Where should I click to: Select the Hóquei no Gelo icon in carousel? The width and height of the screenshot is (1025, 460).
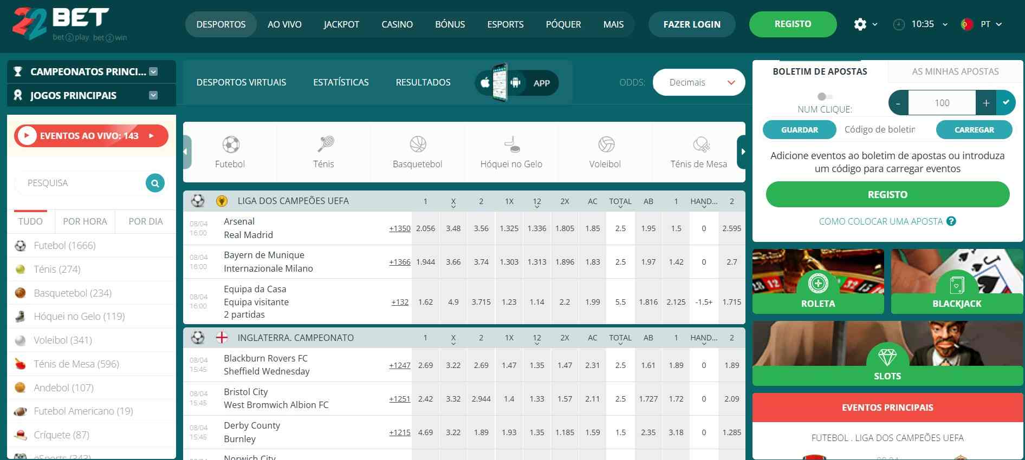[x=511, y=144]
